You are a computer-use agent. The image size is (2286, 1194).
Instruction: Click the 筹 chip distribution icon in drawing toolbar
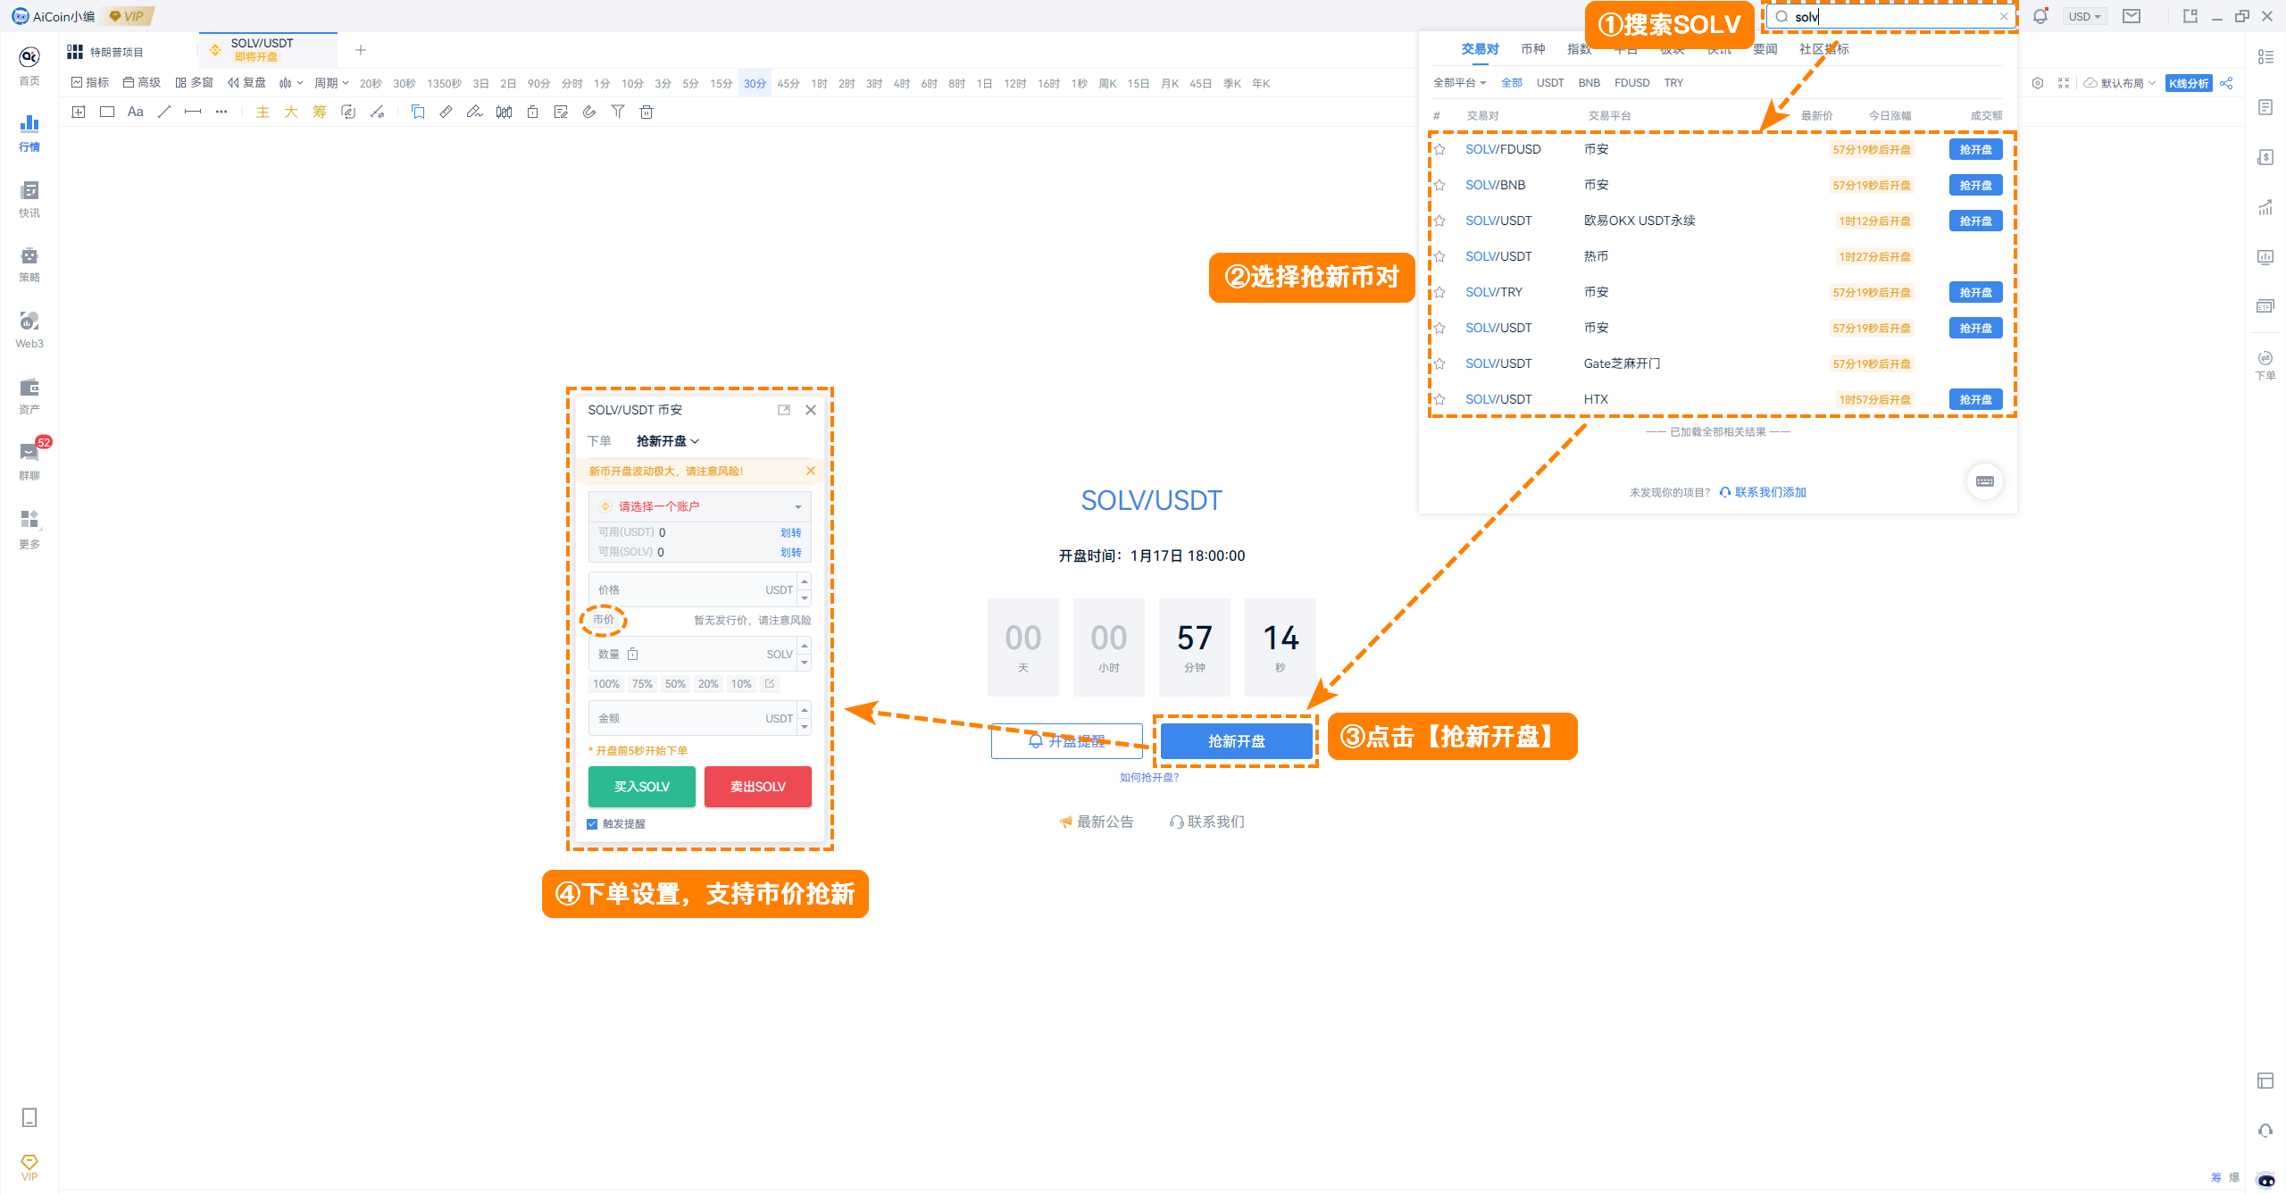click(x=320, y=112)
